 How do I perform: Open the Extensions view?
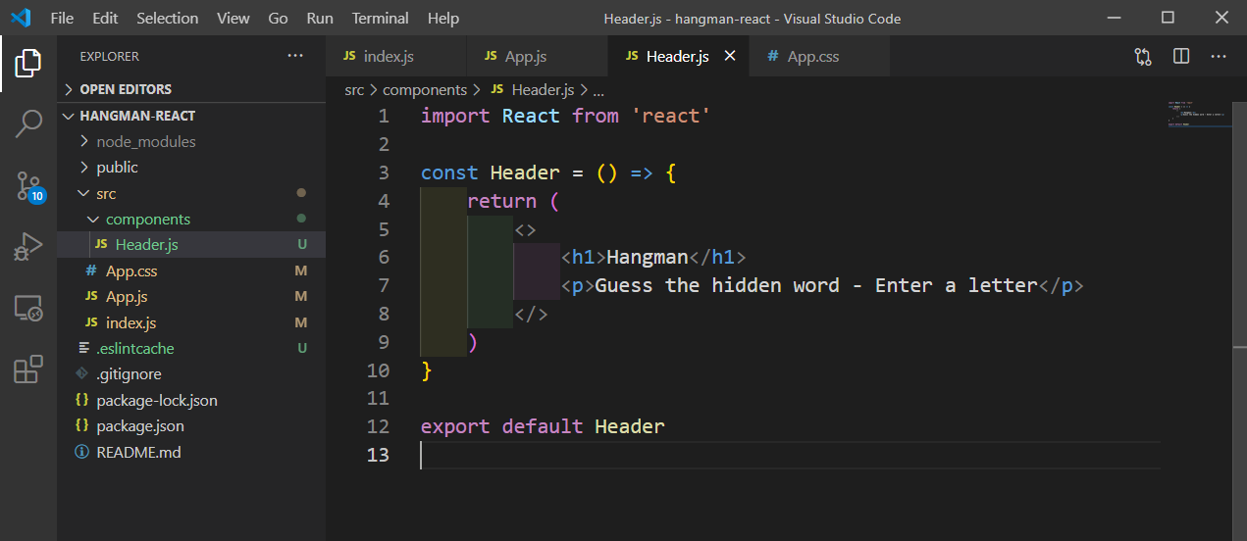tap(28, 369)
